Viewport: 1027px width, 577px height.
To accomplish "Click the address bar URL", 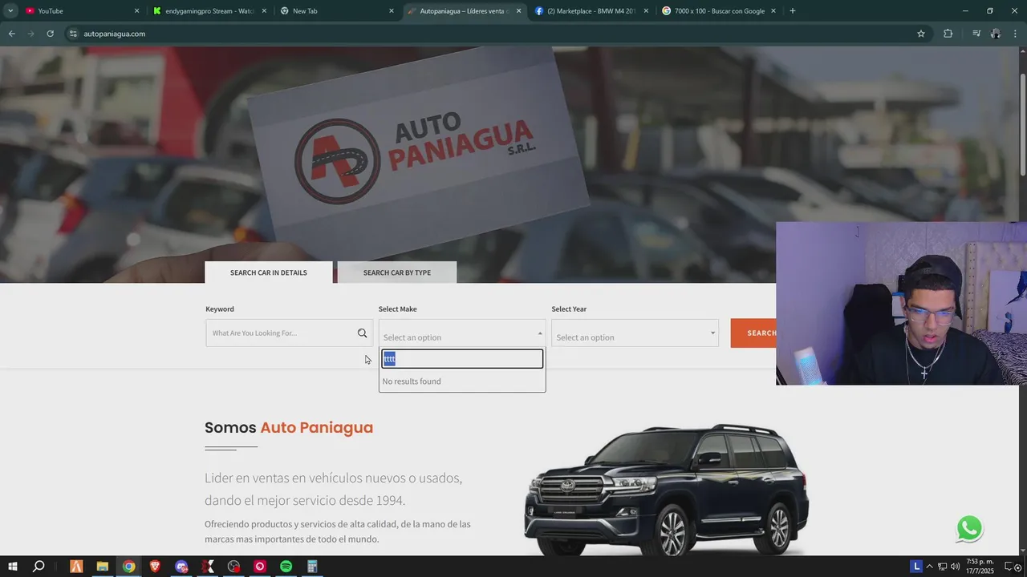I will click(x=114, y=34).
